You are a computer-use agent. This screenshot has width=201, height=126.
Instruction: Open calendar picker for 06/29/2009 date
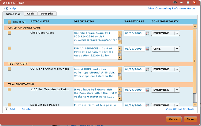coord(147,49)
